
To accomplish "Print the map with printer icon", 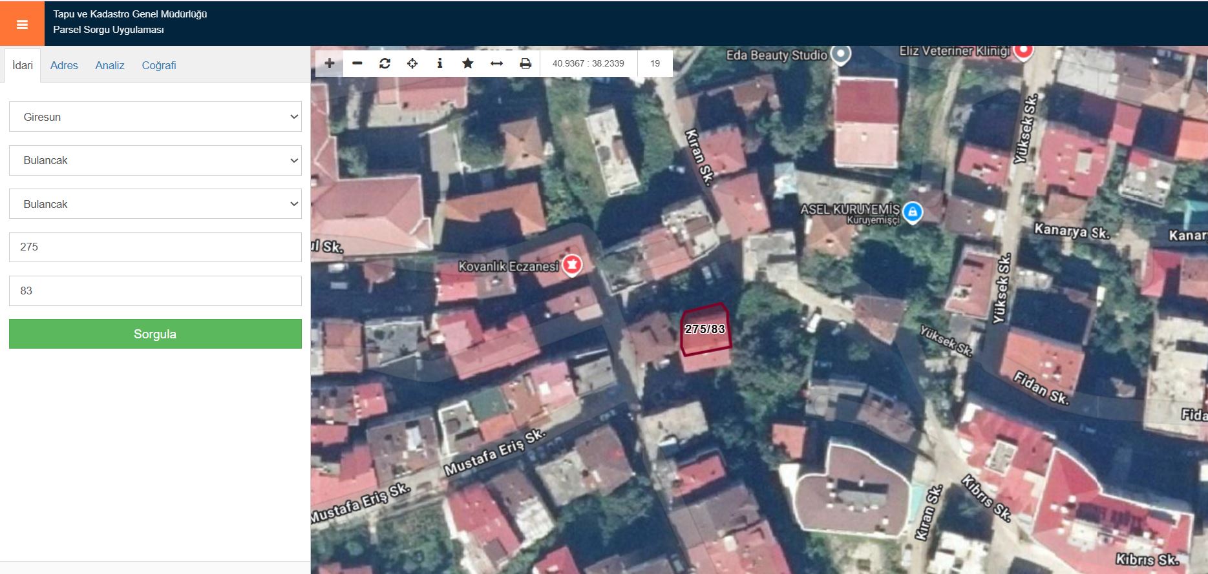I will coord(525,63).
